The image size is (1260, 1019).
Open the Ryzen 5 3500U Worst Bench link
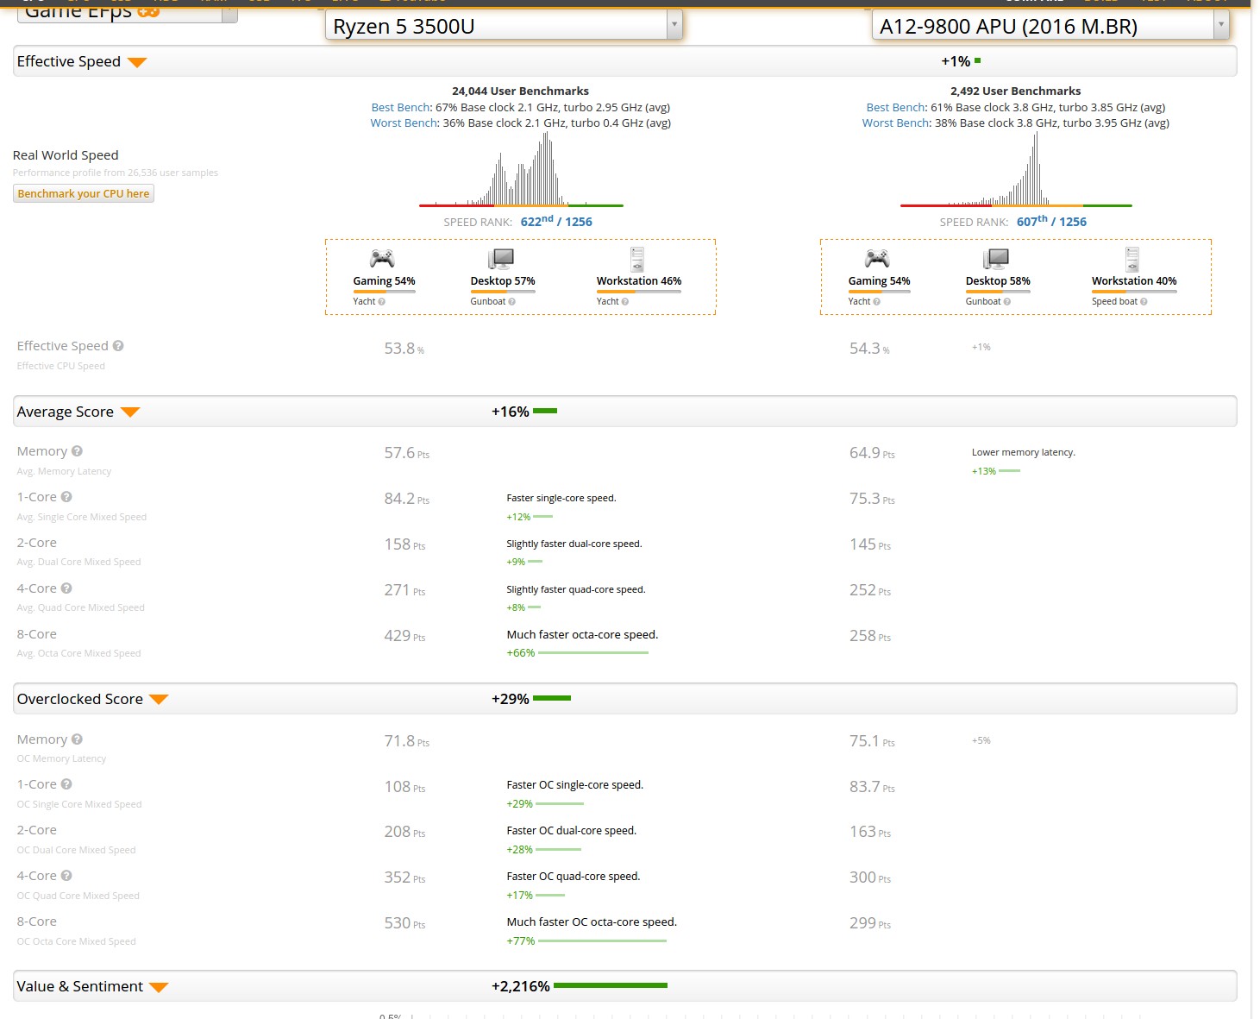point(404,123)
